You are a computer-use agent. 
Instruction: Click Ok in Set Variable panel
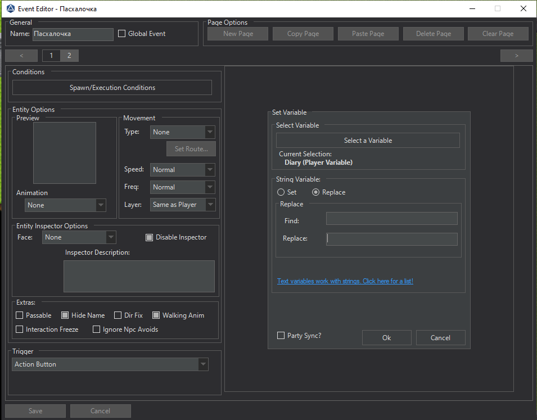(x=386, y=338)
